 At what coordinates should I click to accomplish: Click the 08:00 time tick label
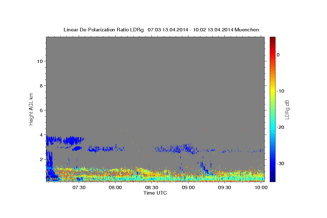[x=115, y=188]
